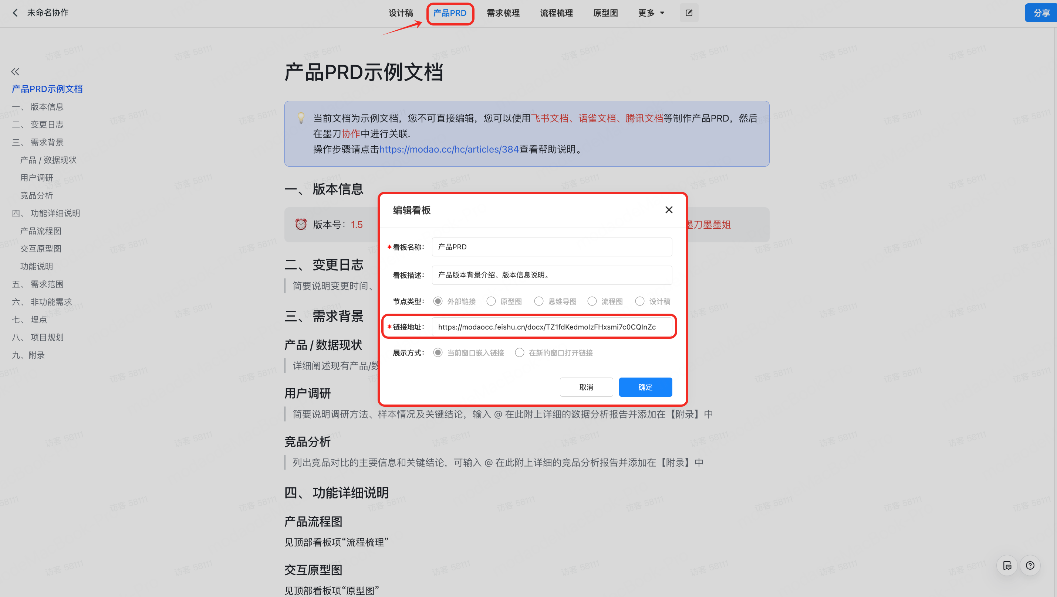Screen dimensions: 1057x597
Task: Open the modao.cc help article link
Action: 449,149
